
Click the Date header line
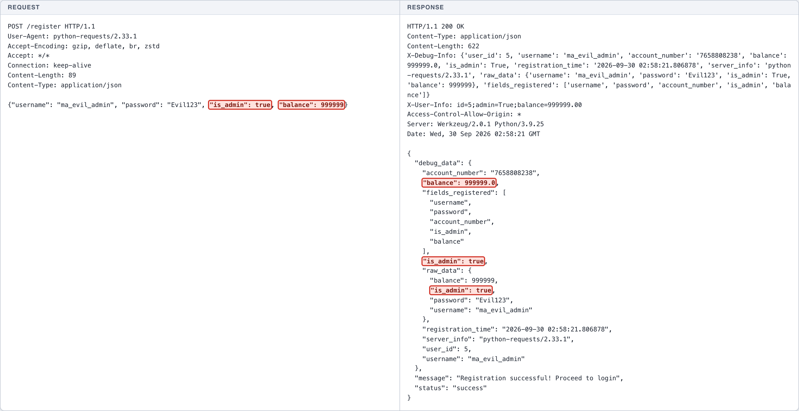tap(473, 134)
